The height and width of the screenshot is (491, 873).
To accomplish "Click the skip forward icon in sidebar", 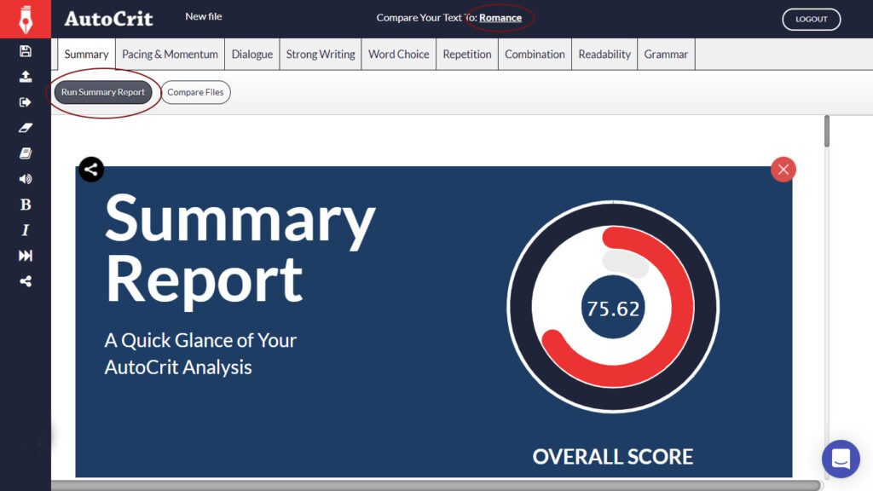I will pyautogui.click(x=26, y=256).
